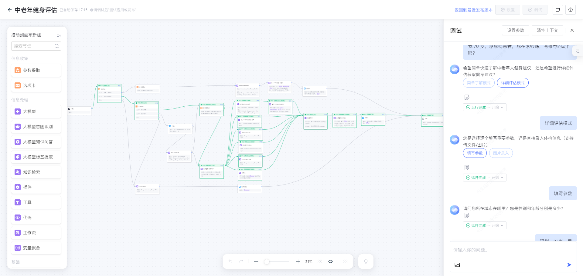The height and width of the screenshot is (276, 583).
Task: Click the zoom in plus icon
Action: click(x=298, y=261)
